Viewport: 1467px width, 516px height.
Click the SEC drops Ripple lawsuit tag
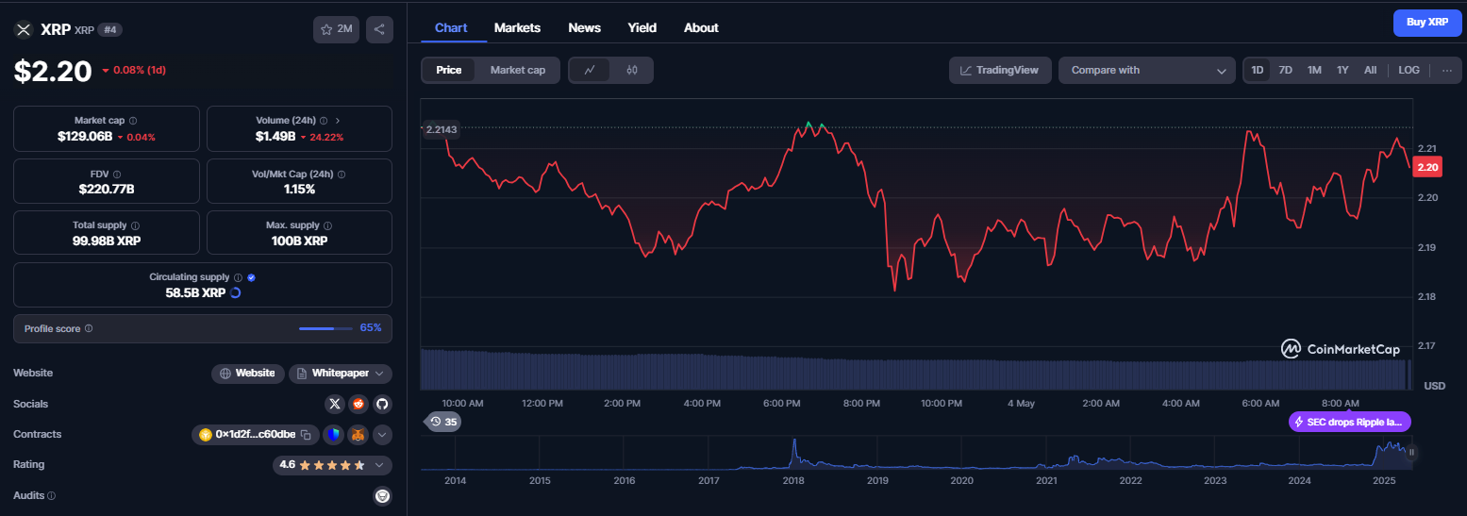pos(1350,422)
